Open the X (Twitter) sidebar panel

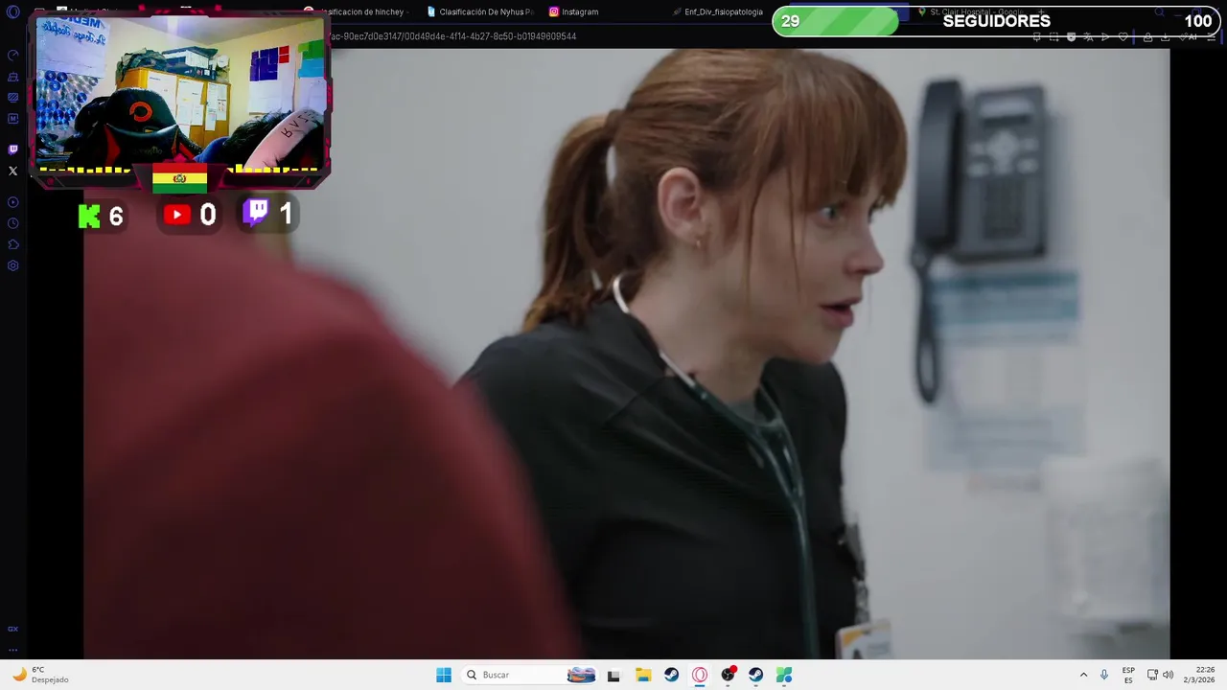(12, 172)
